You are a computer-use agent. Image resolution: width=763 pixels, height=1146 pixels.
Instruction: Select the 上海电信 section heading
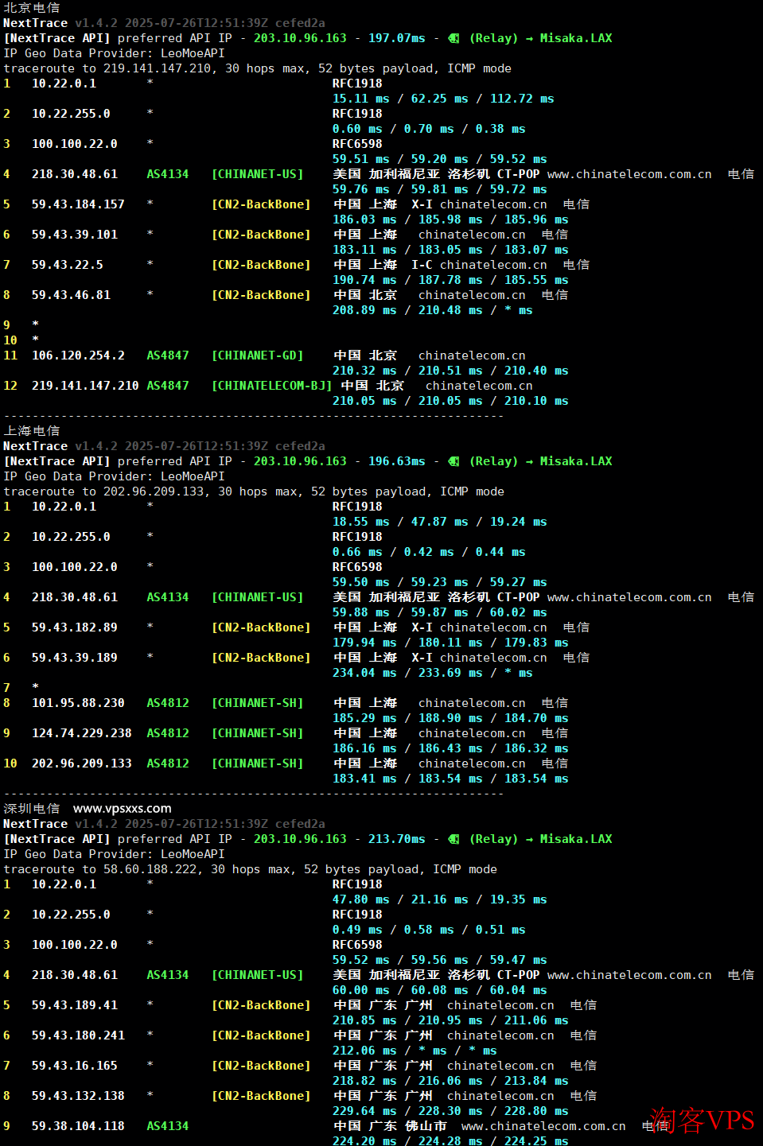click(32, 431)
